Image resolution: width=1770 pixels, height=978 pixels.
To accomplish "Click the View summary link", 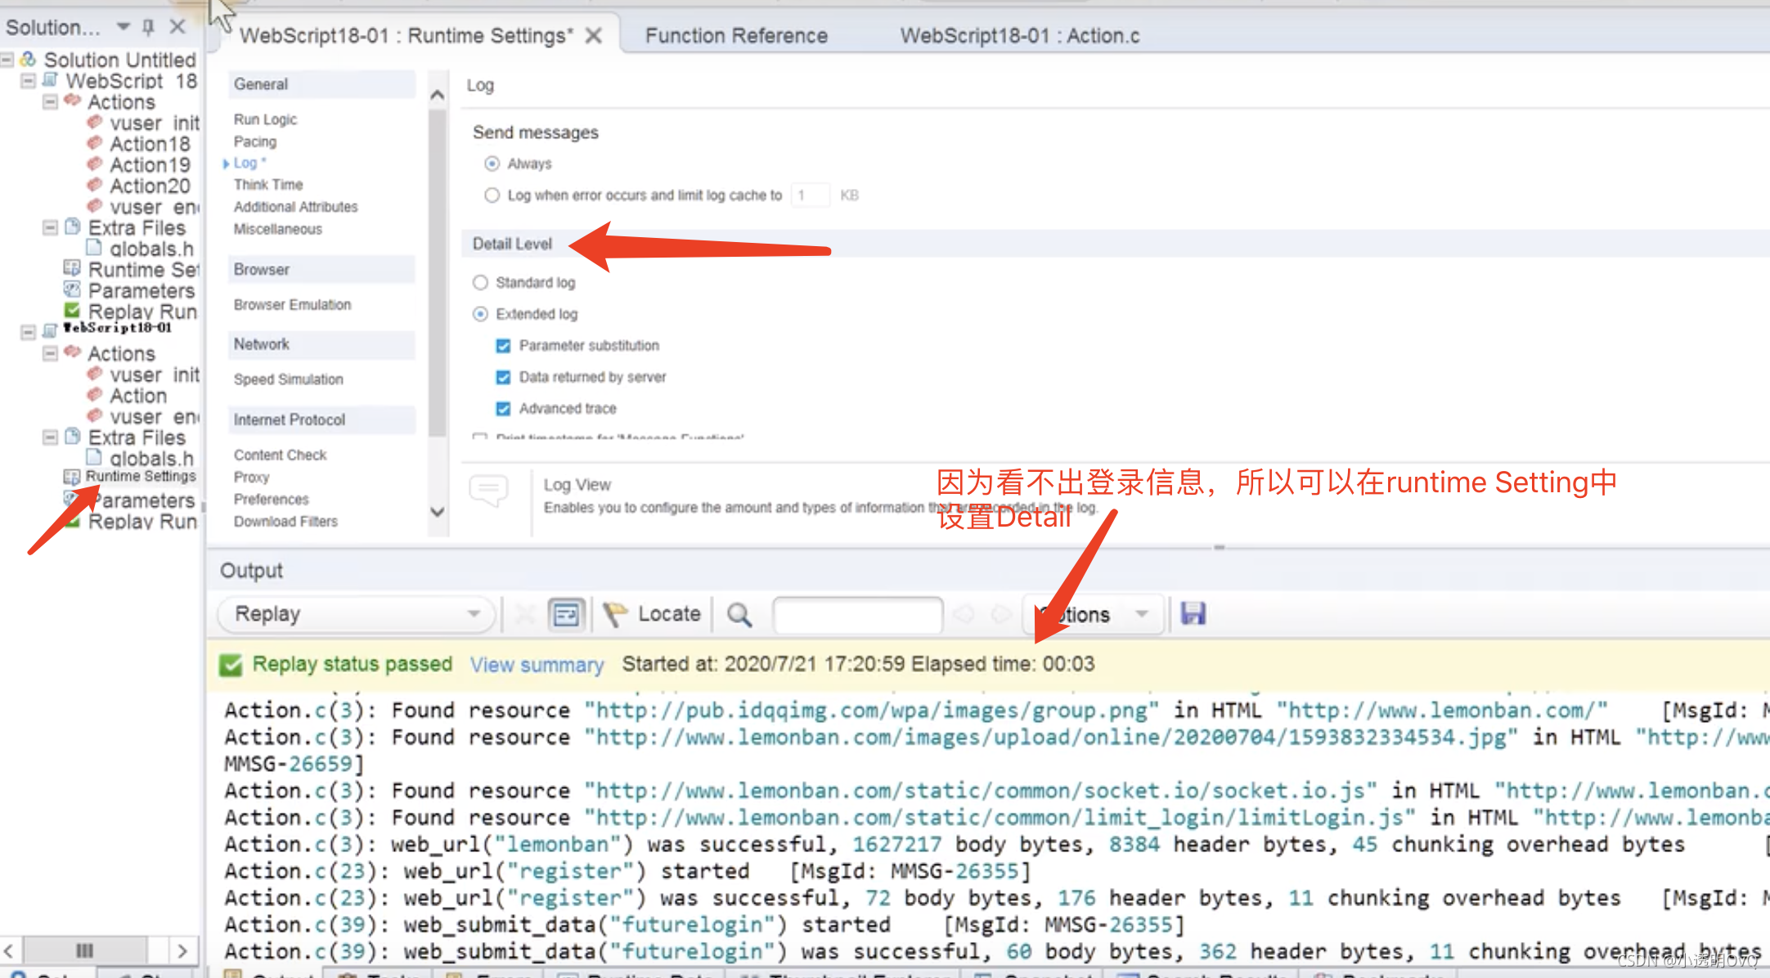I will (537, 665).
